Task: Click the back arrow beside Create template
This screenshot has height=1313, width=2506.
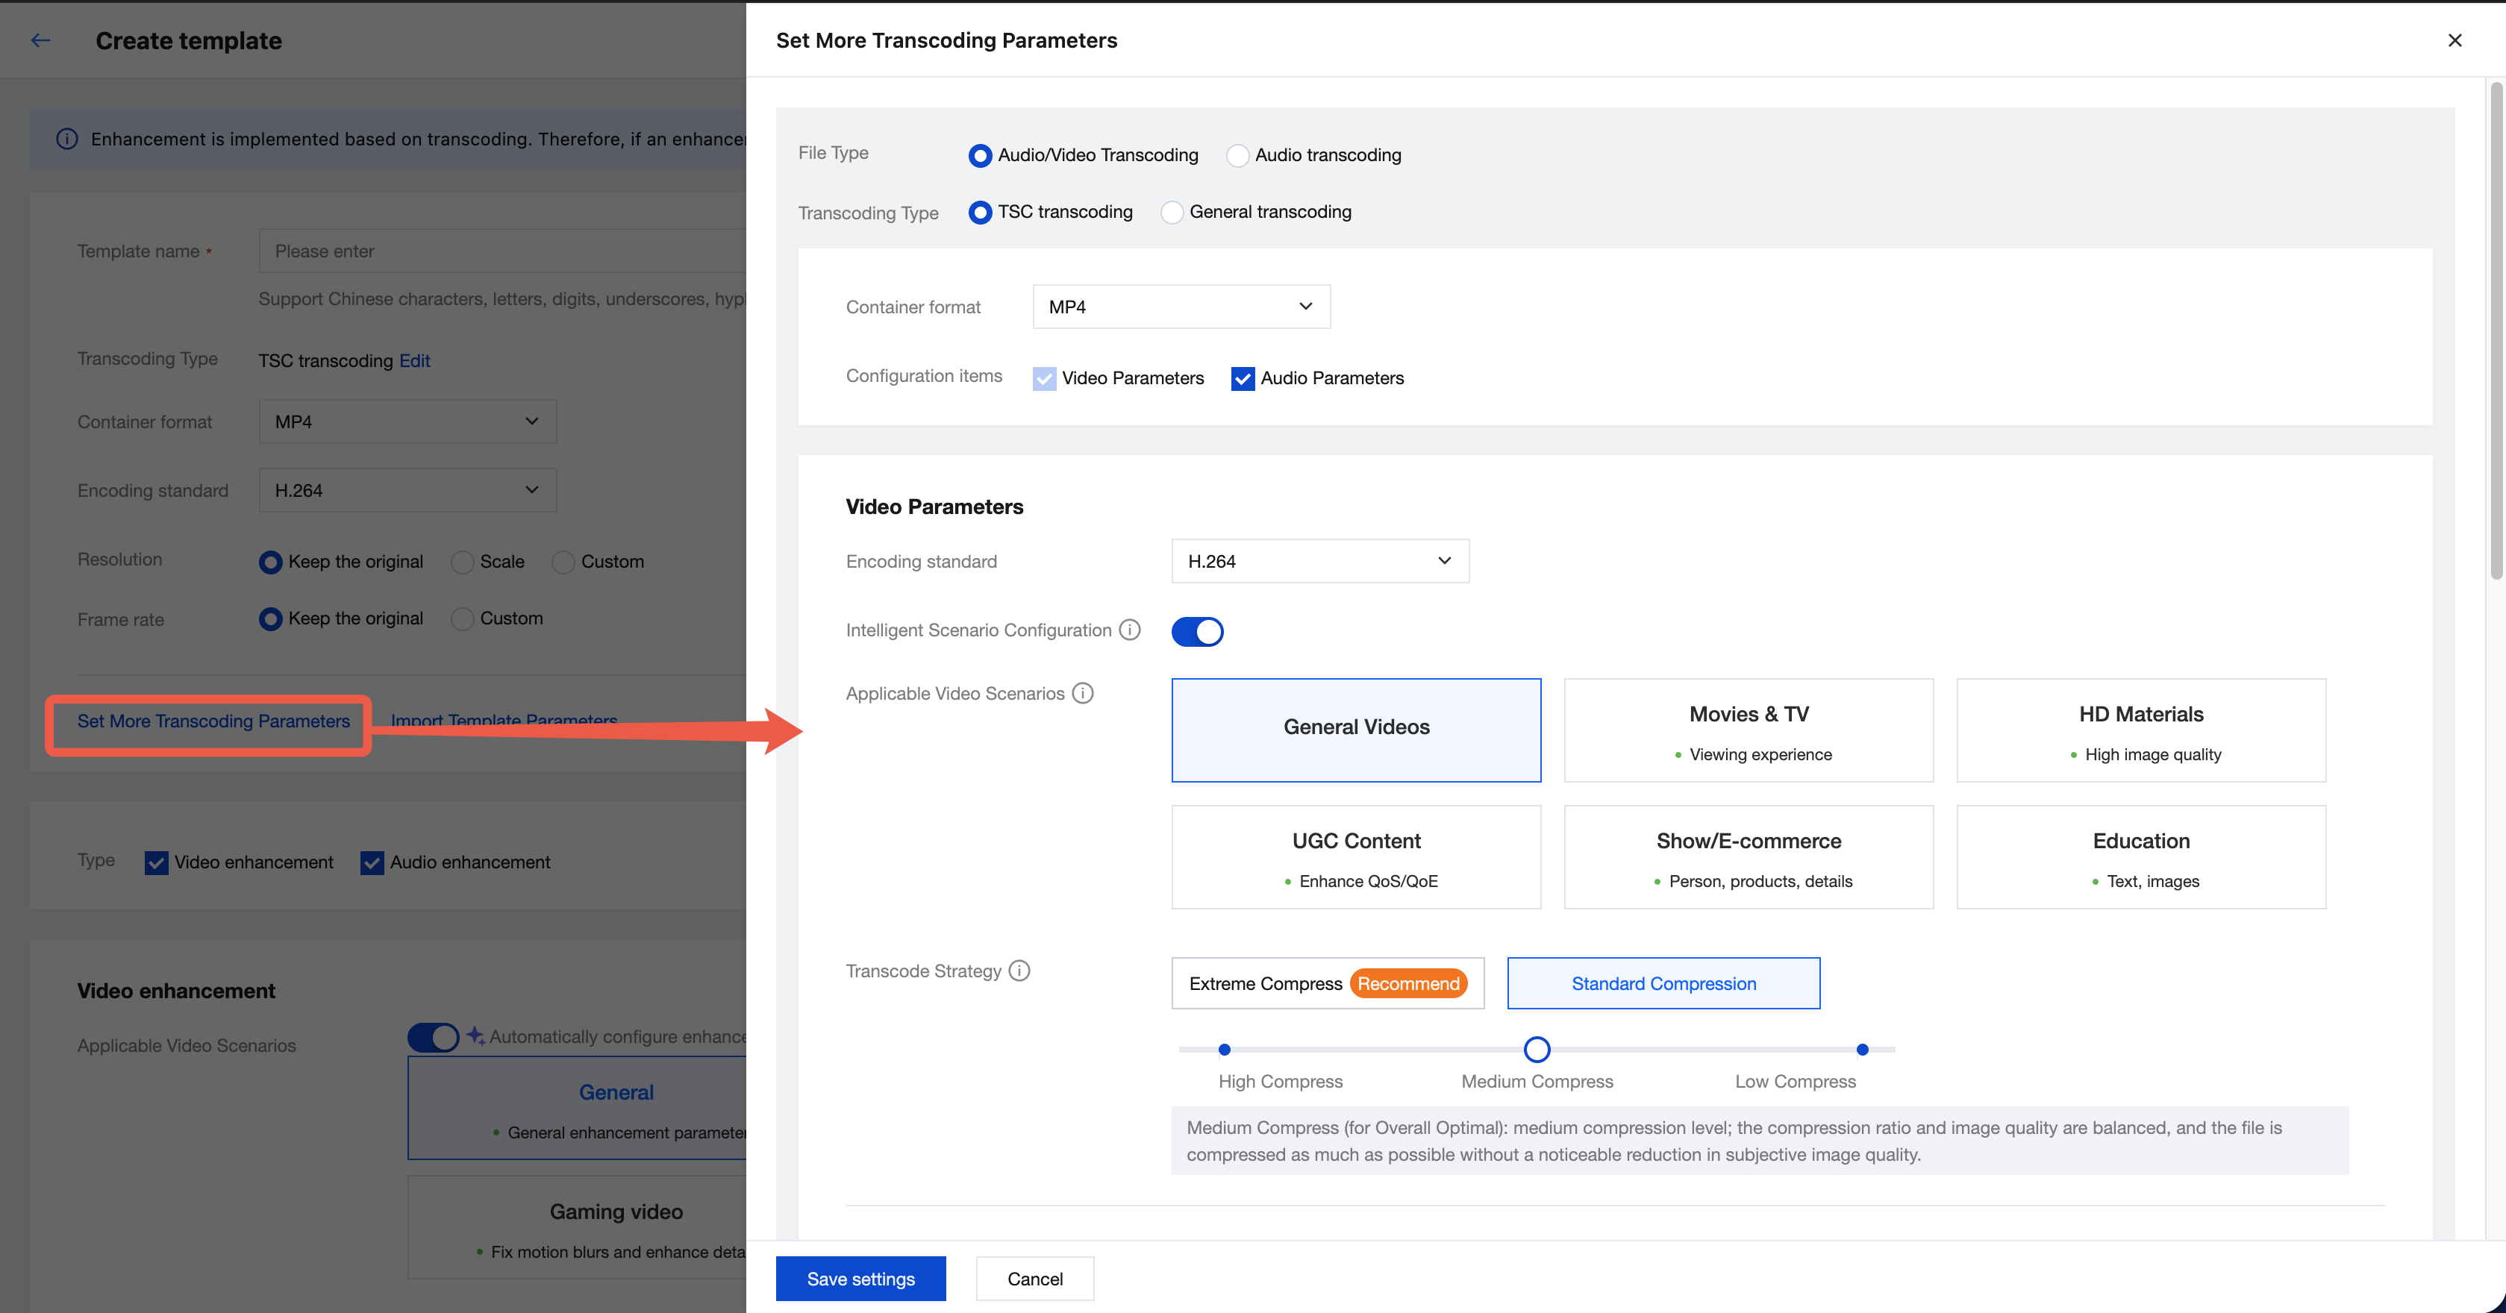Action: pos(40,40)
